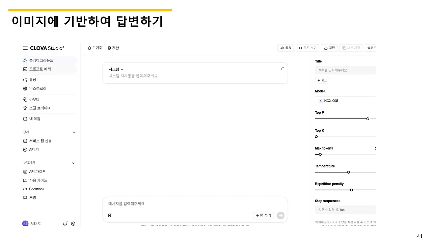The height and width of the screenshot is (243, 432).
Task: Expand the system prompt with the fullscreen icon
Action: [x=282, y=68]
